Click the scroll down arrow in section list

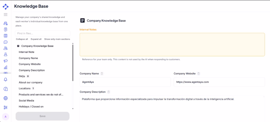pos(73,109)
